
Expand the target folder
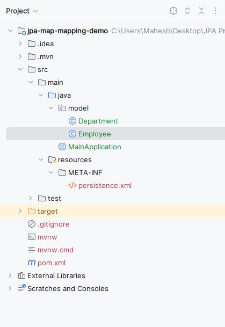coord(20,211)
